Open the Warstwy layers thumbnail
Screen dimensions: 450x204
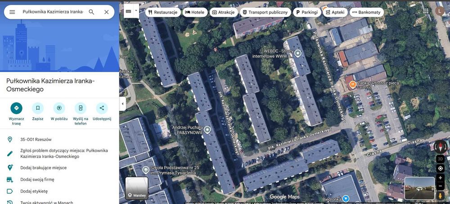click(137, 188)
